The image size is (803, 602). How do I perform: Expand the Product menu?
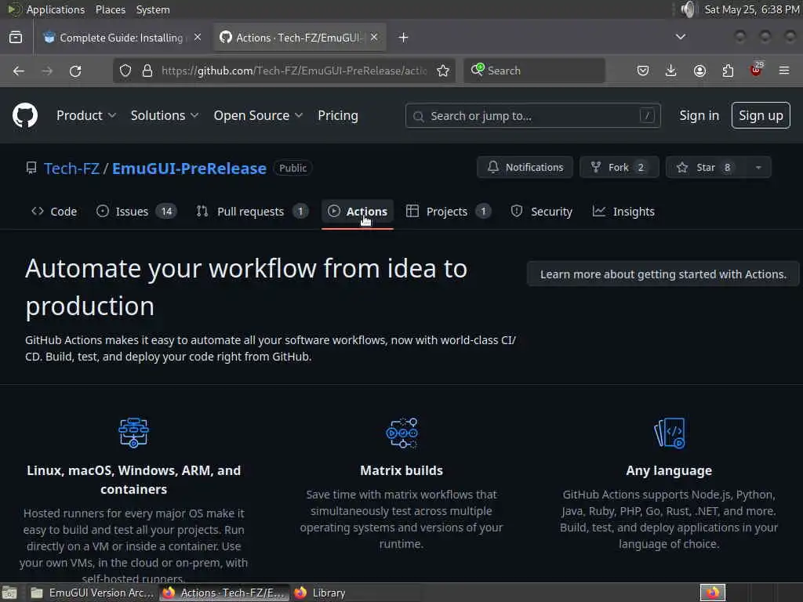(86, 116)
